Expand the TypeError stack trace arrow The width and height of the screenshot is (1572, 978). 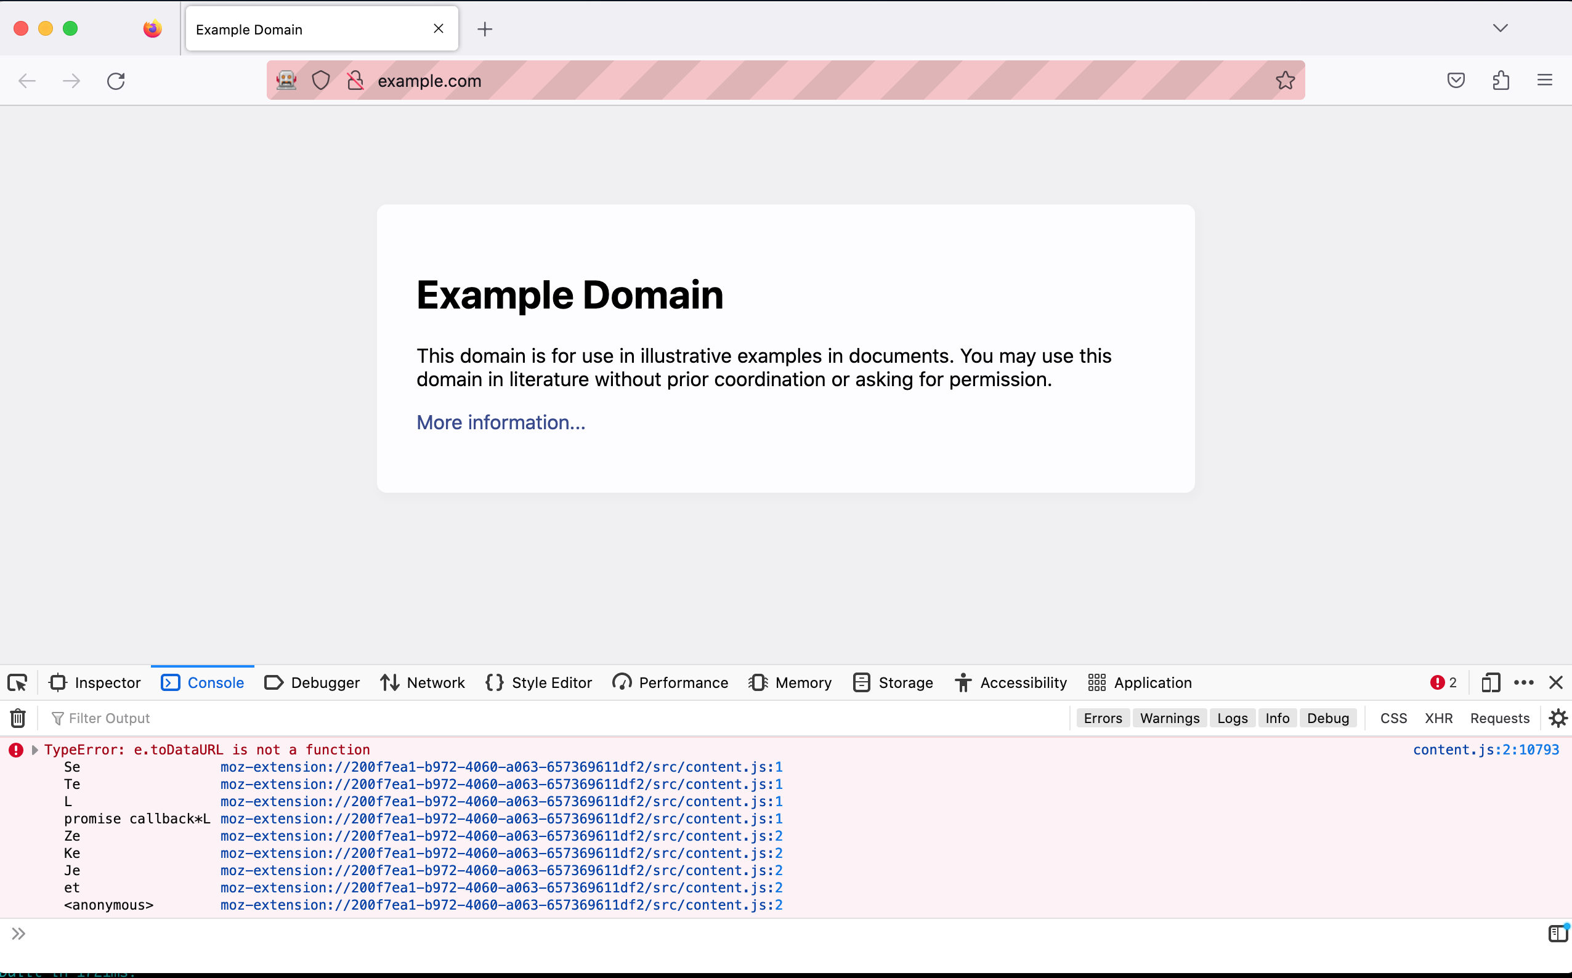pos(35,750)
